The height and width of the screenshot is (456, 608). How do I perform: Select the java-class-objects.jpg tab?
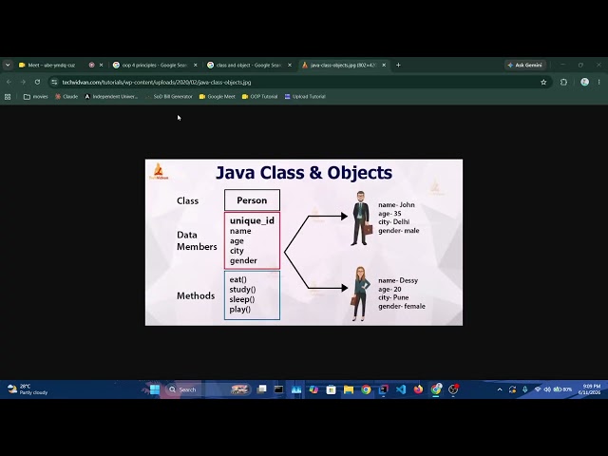tap(343, 66)
